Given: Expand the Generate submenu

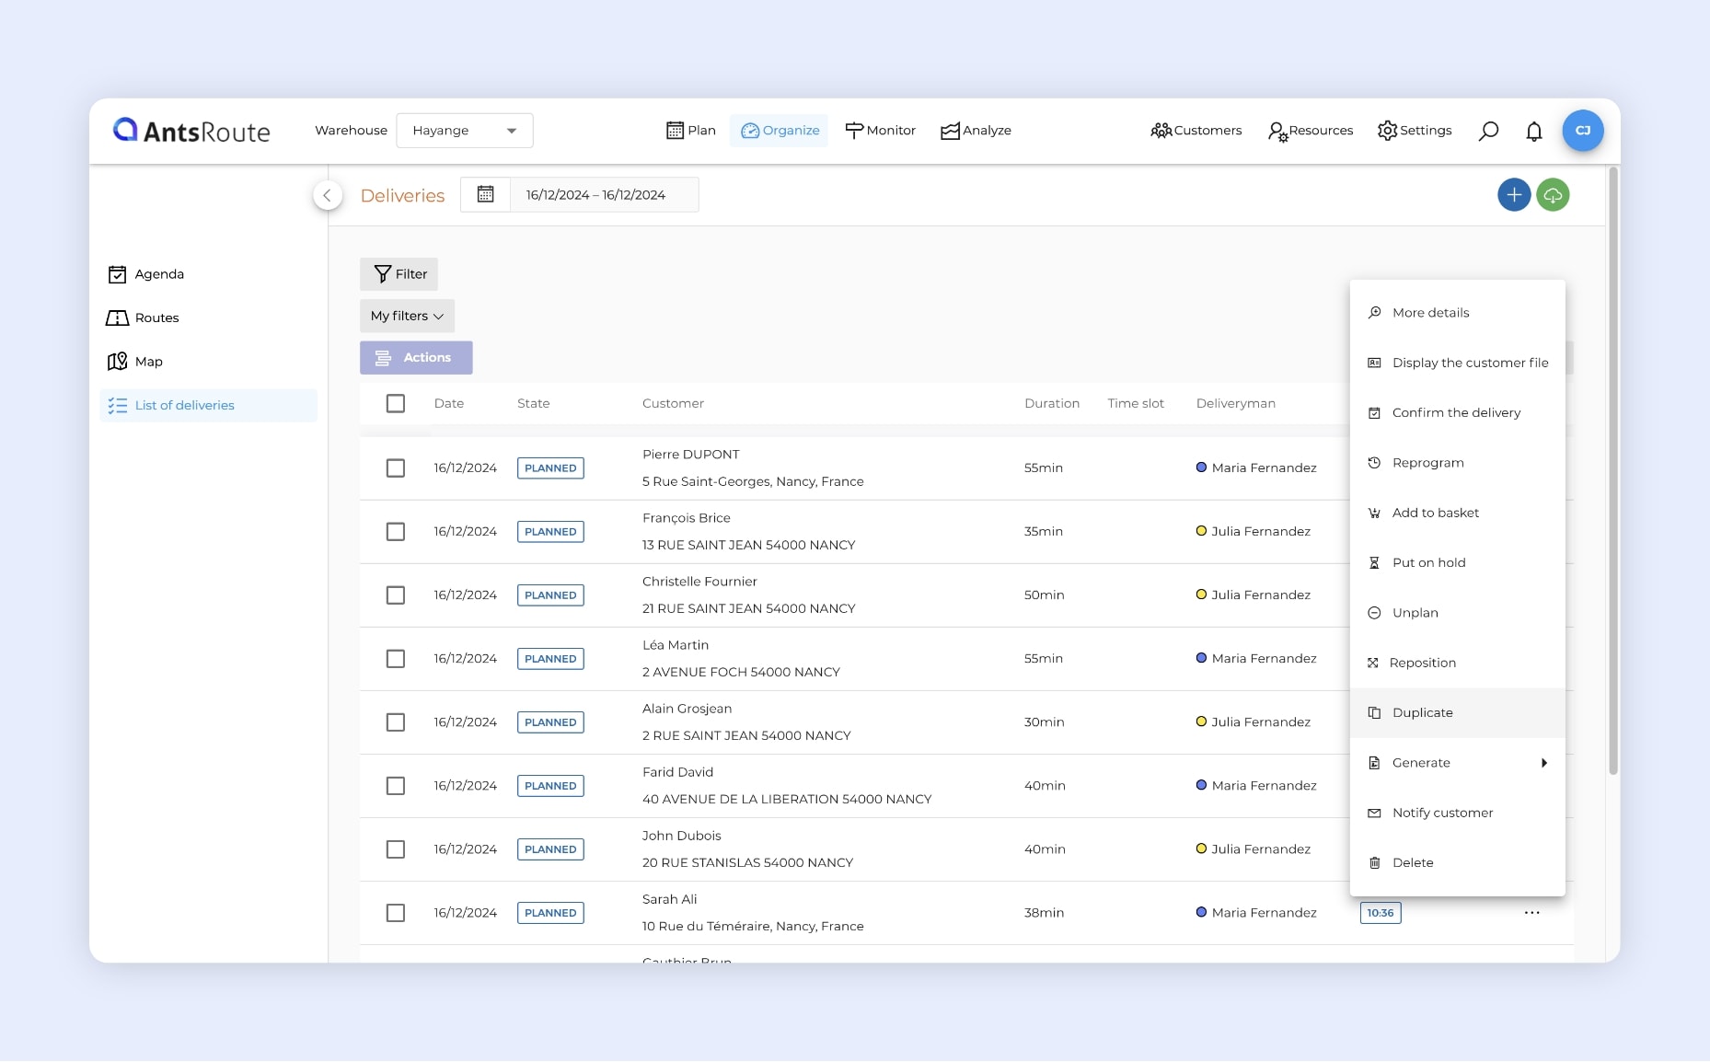Looking at the screenshot, I should pyautogui.click(x=1457, y=763).
